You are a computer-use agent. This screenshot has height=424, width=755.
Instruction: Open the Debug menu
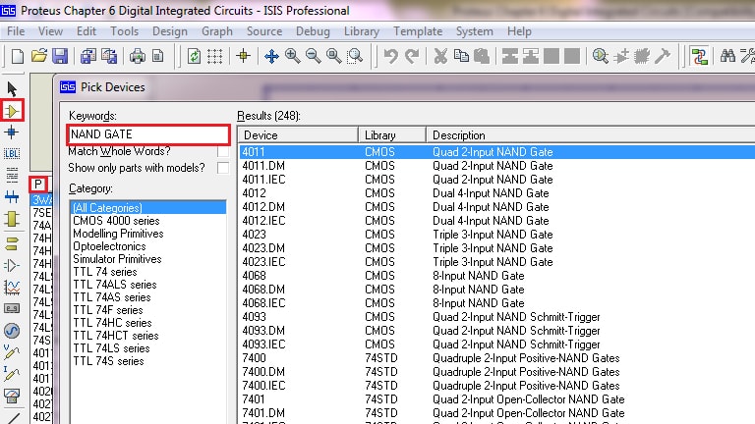pyautogui.click(x=313, y=31)
